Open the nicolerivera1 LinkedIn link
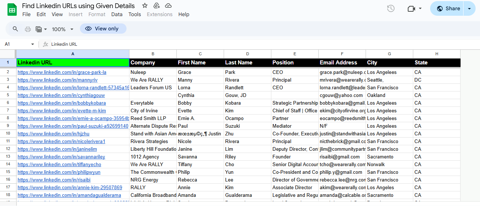This screenshot has width=480, height=206. pyautogui.click(x=61, y=142)
